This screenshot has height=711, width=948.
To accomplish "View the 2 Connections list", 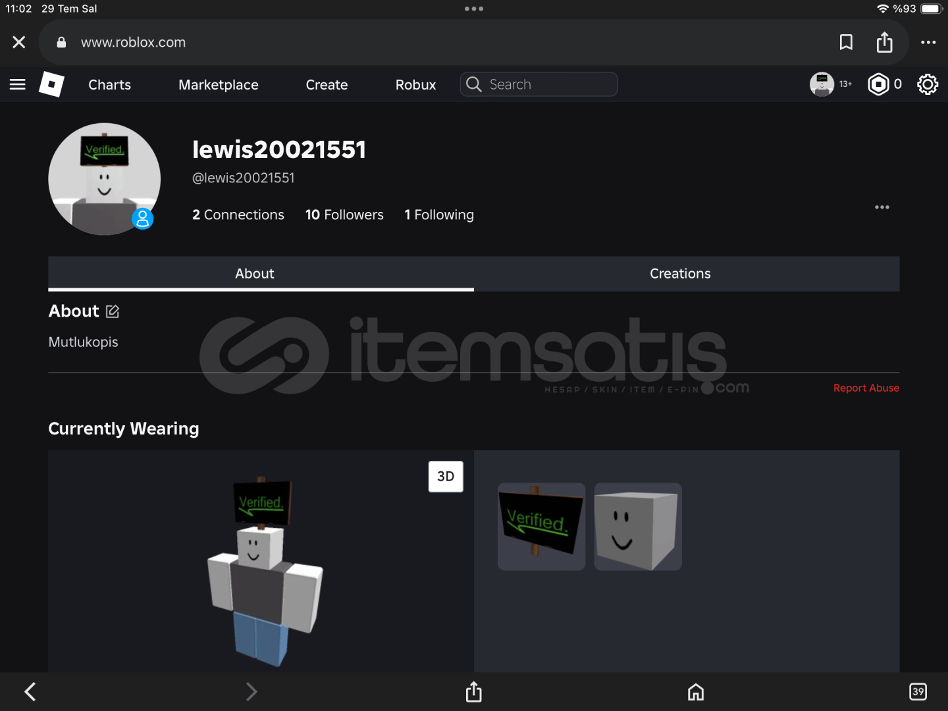I will click(x=238, y=215).
